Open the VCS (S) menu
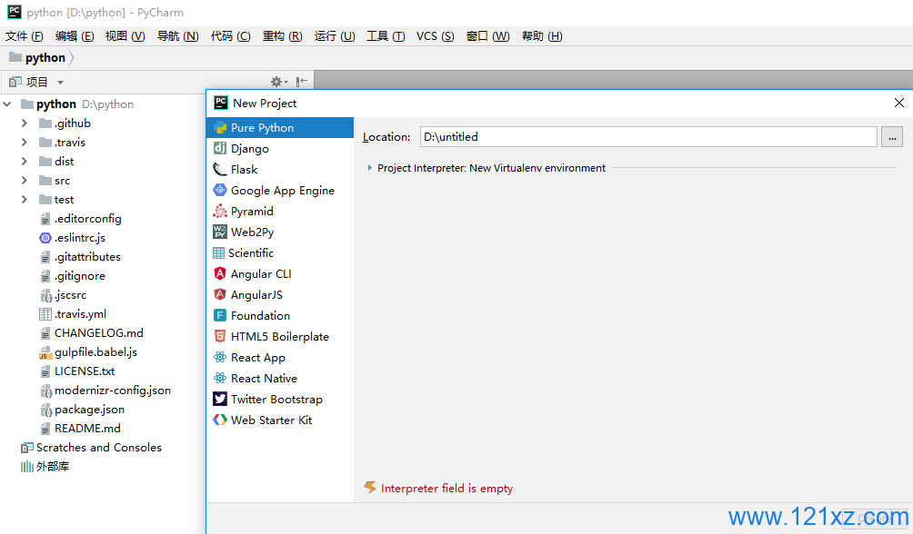This screenshot has height=534, width=913. 435,36
